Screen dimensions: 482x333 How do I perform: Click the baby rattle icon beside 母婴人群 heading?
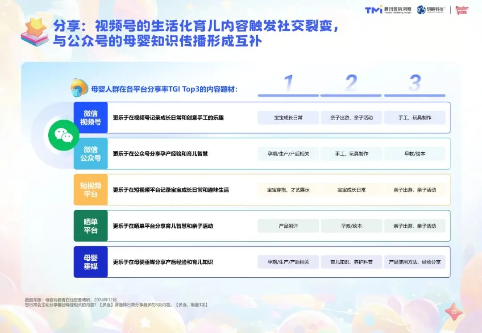coord(79,87)
